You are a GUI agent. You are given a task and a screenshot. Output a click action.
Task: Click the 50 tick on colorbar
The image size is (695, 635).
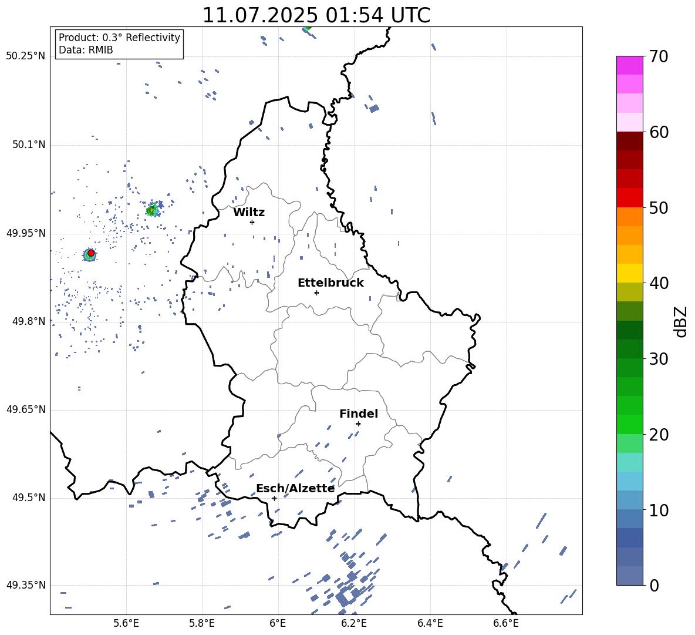point(659,208)
